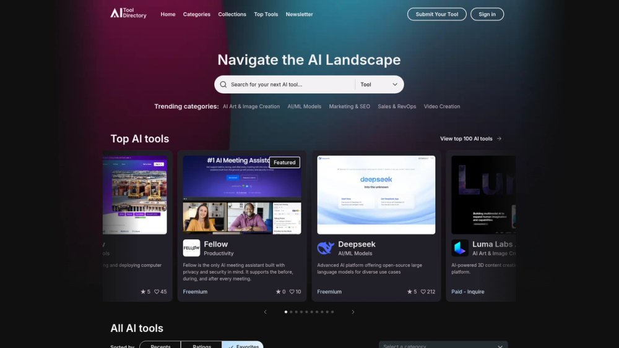Open Video Creation trending category
The width and height of the screenshot is (619, 348).
point(442,106)
